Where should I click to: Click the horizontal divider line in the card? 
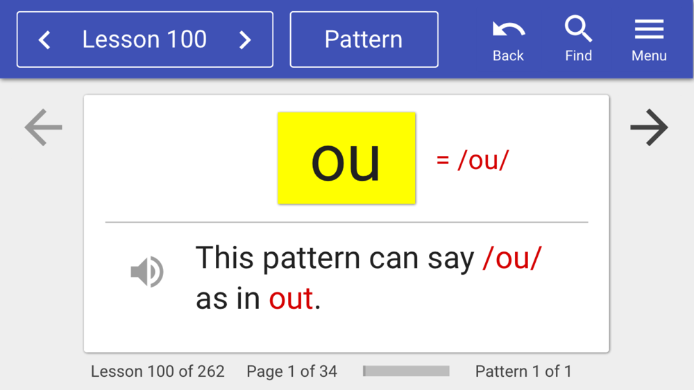[346, 222]
